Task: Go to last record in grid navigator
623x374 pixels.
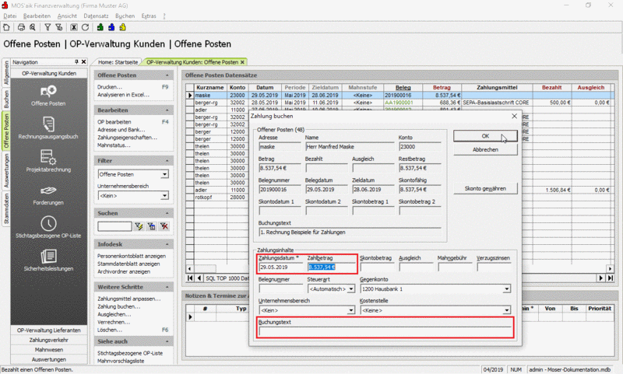Action: pos(610,278)
